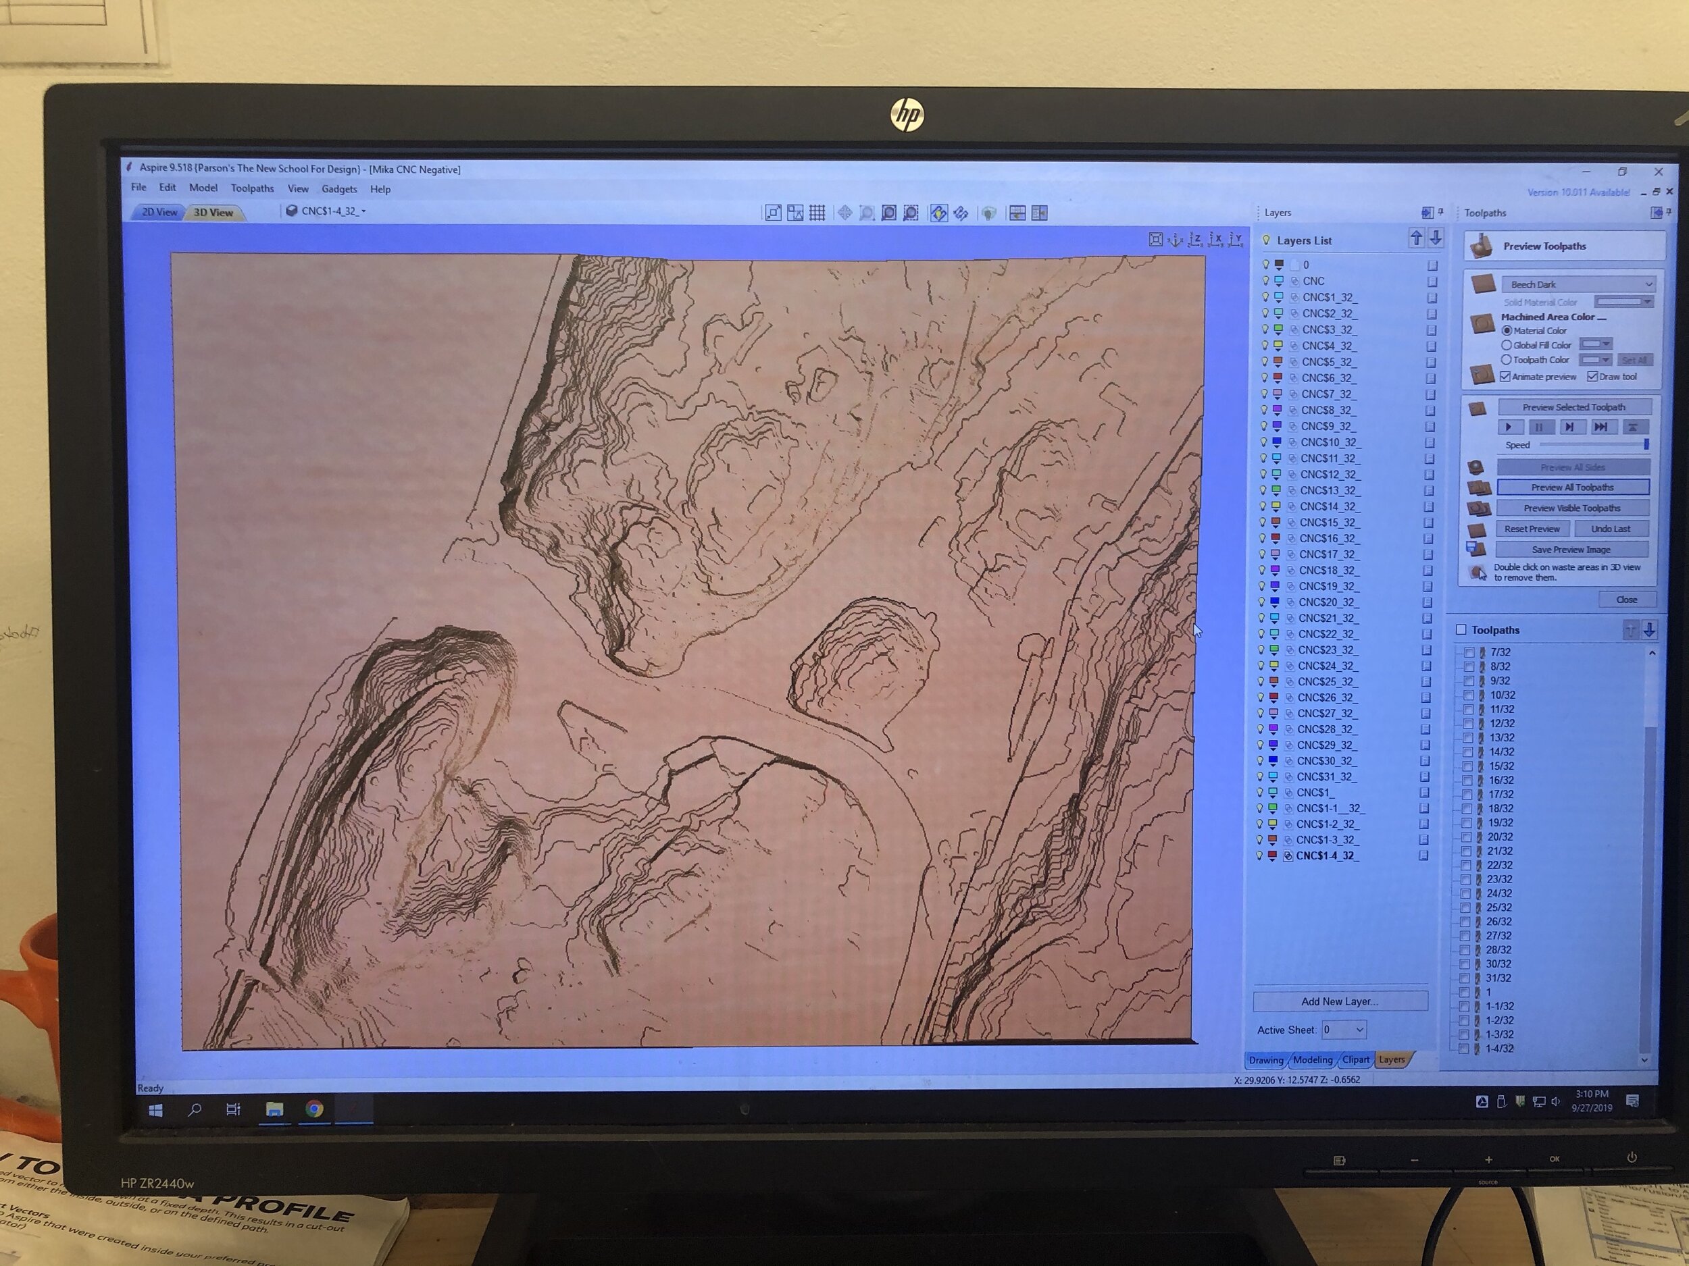Viewport: 1689px width, 1266px height.
Task: Open the Beech Dark material dropdown
Action: click(1579, 284)
